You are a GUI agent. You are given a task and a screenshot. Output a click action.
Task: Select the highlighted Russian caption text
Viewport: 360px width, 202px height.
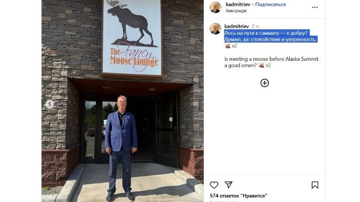271,36
